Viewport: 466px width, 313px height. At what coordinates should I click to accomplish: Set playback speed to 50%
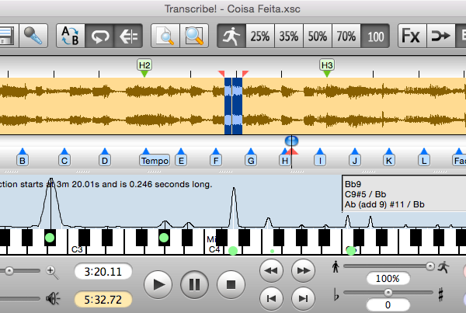[318, 36]
